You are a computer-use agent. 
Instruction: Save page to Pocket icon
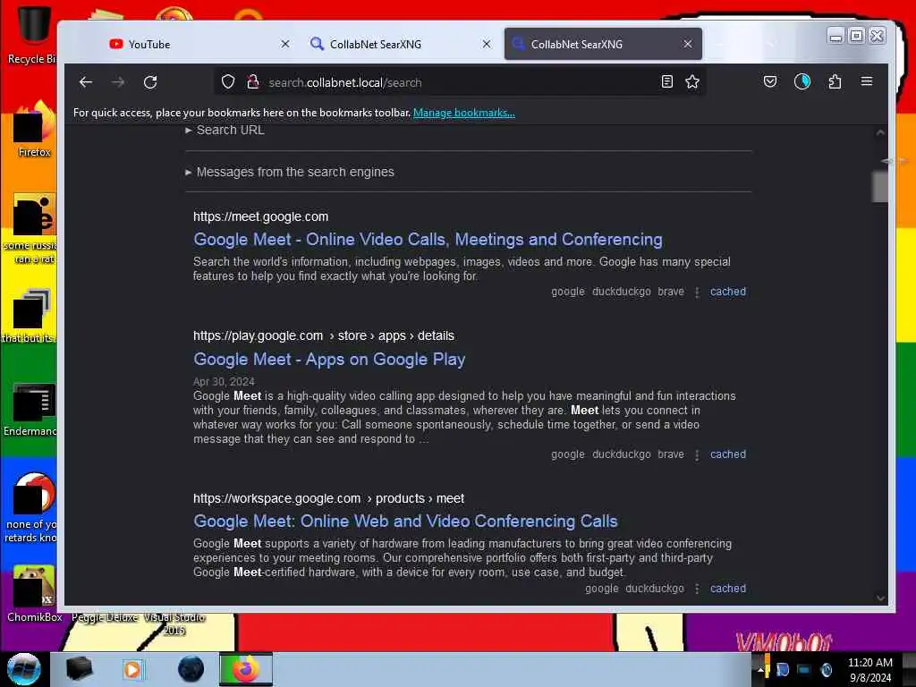(770, 81)
